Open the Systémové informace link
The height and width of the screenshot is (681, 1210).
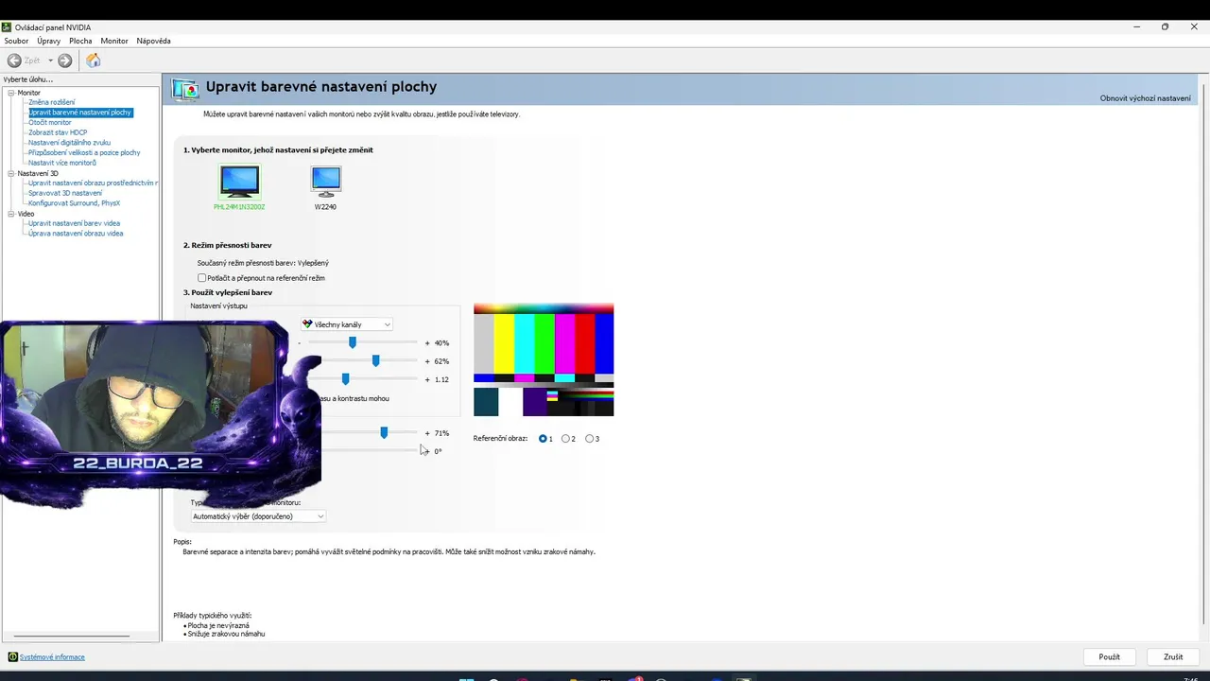(52, 656)
